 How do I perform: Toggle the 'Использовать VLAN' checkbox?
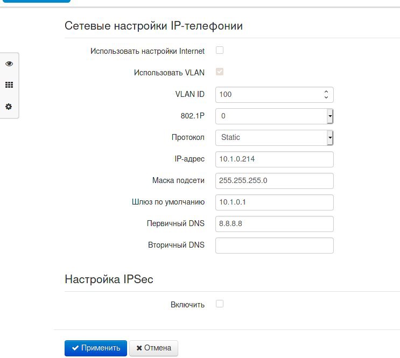pyautogui.click(x=220, y=72)
